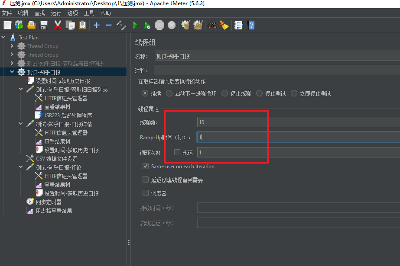400x266 pixels.
Task: Click Start no pauses icon
Action: (147, 25)
